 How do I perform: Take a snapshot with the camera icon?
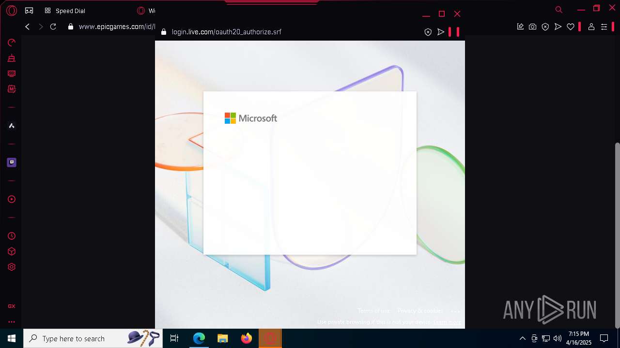pos(533,27)
